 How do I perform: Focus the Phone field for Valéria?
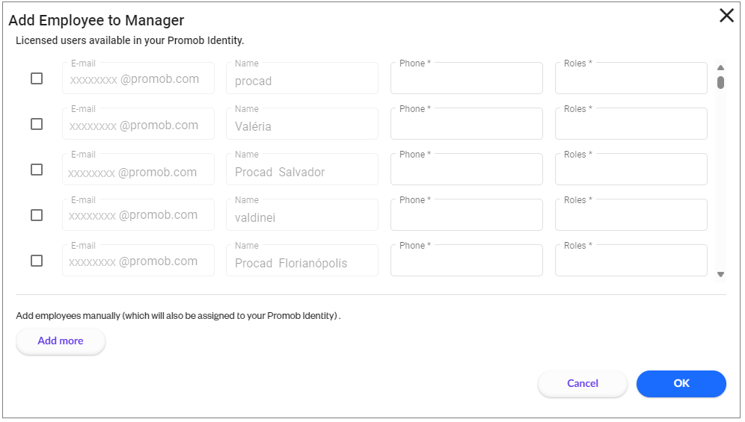pyautogui.click(x=466, y=125)
